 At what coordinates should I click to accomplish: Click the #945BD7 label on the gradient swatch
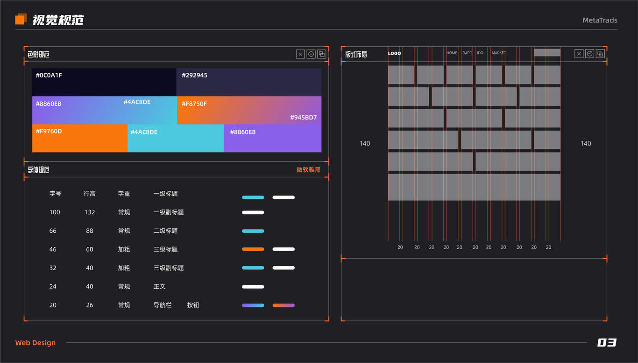pos(304,118)
